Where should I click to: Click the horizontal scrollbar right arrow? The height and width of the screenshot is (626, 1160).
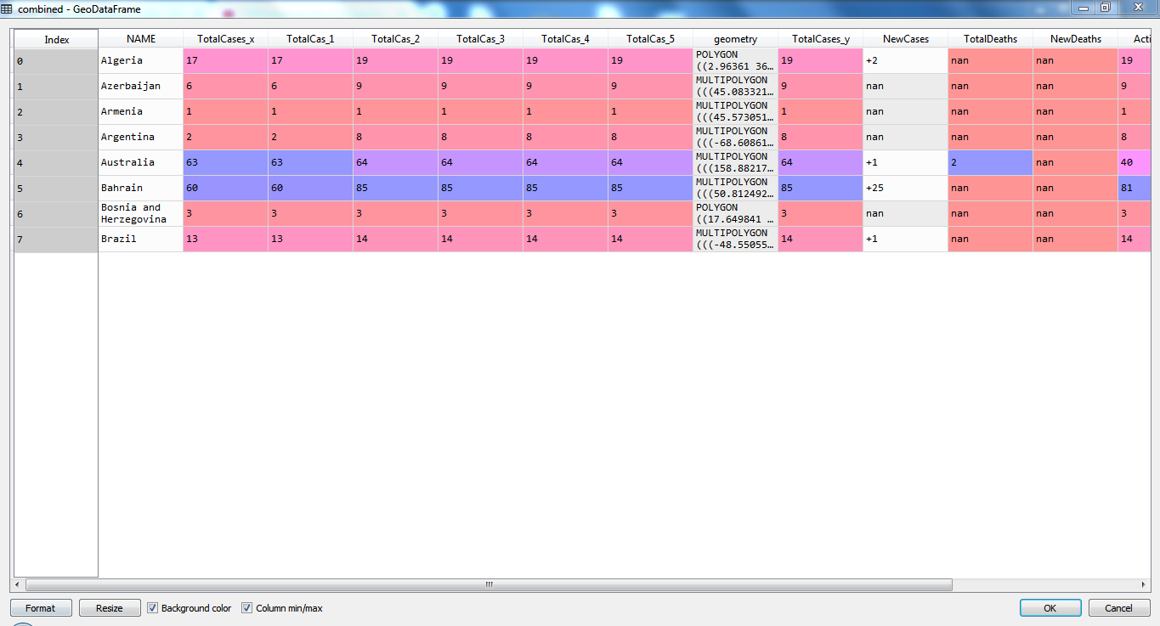(x=1144, y=585)
